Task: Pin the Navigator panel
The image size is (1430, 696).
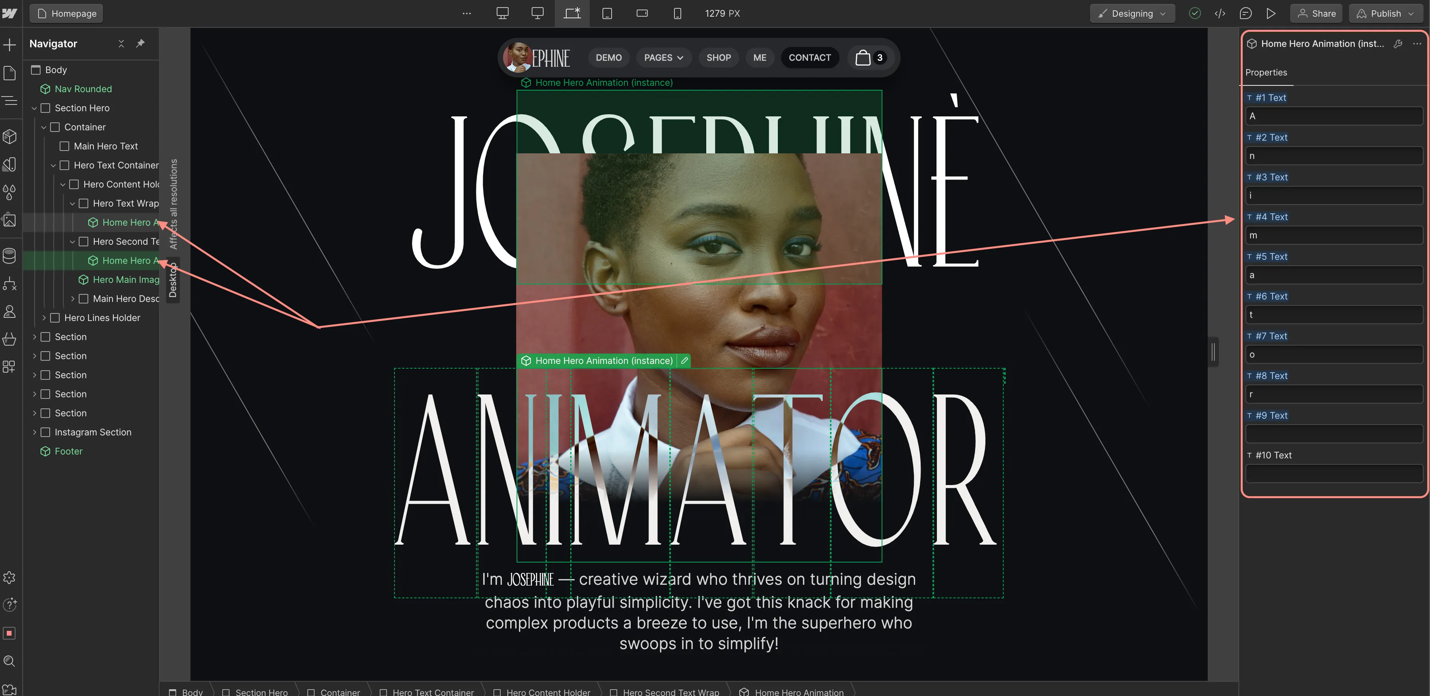Action: (x=140, y=43)
